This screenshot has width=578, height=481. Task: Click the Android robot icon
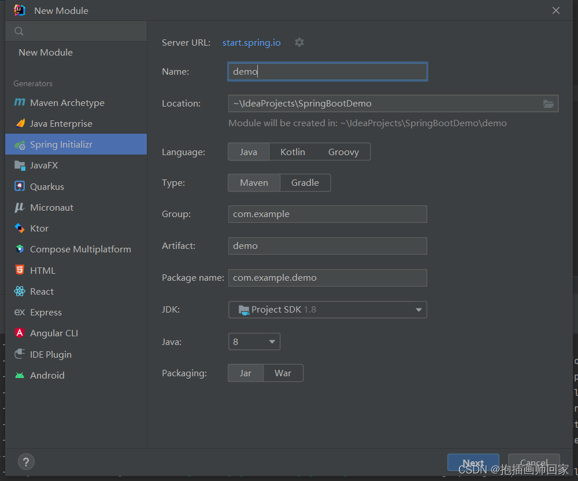tap(20, 375)
